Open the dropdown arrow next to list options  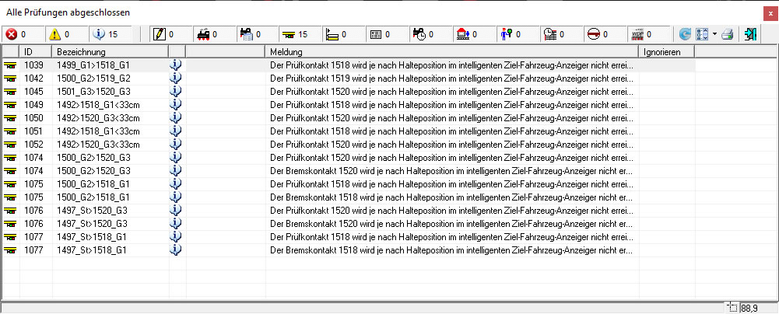pyautogui.click(x=714, y=34)
